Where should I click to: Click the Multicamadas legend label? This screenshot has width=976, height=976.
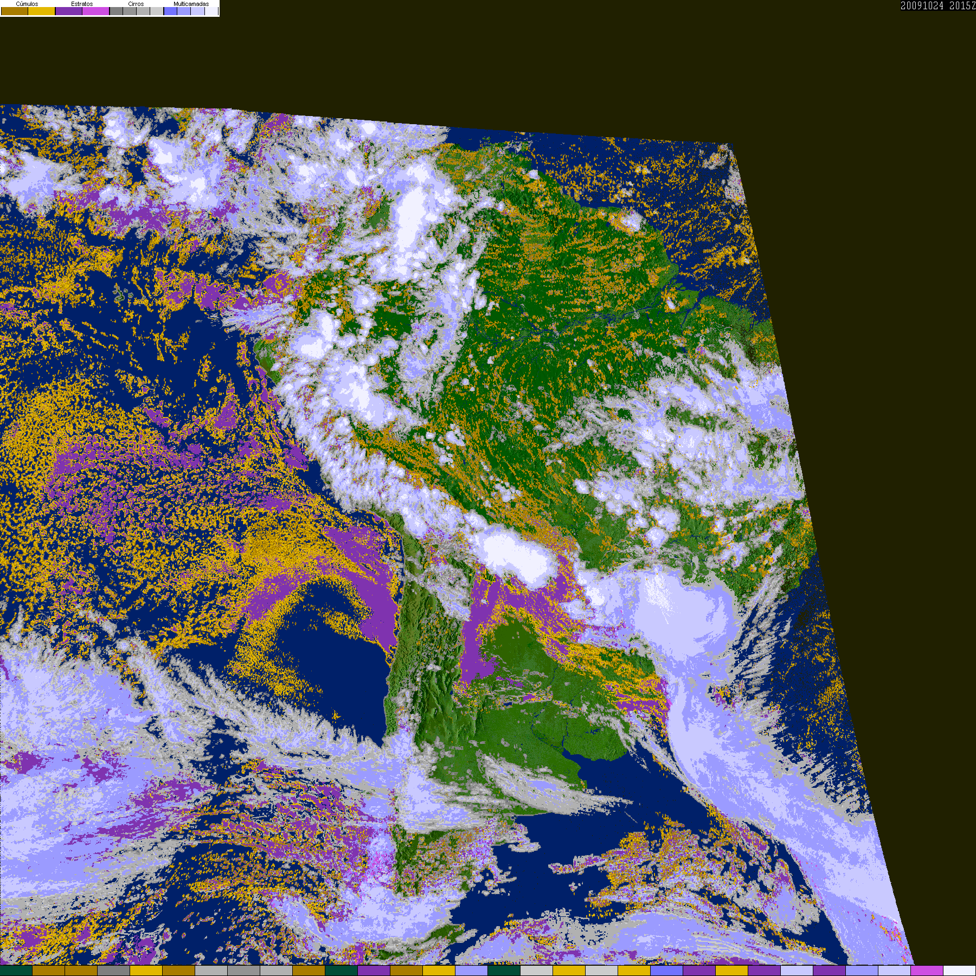[x=191, y=4]
